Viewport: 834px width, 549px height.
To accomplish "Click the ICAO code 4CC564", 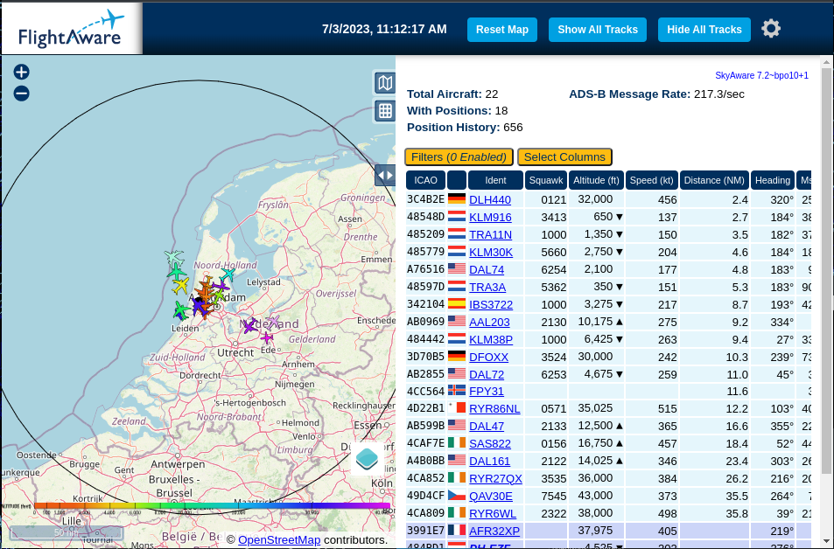I will [x=425, y=391].
